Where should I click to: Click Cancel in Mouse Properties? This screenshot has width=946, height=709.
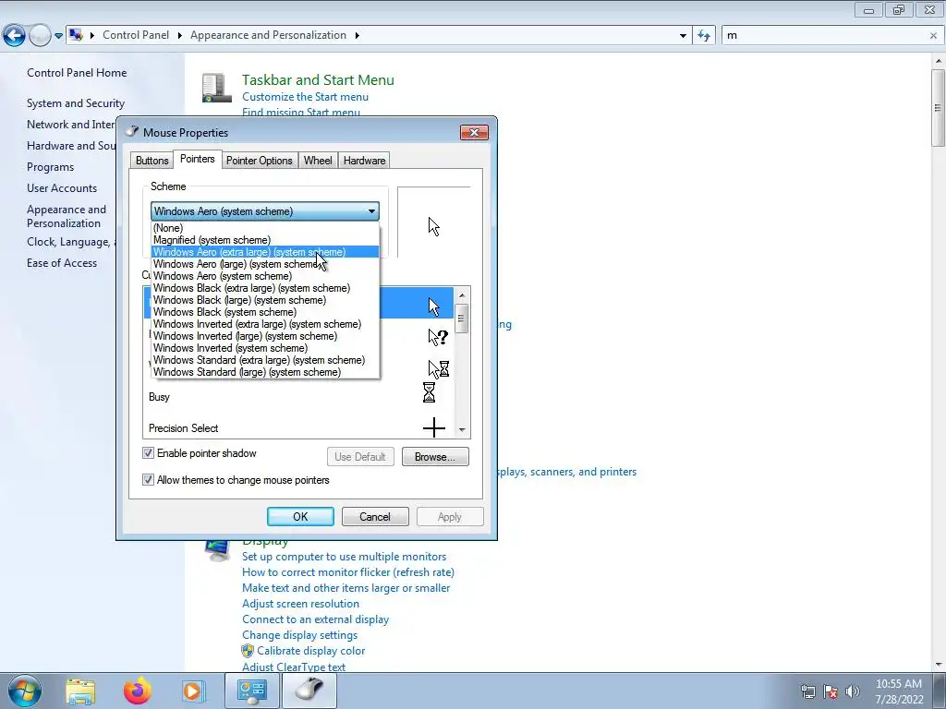pos(375,517)
